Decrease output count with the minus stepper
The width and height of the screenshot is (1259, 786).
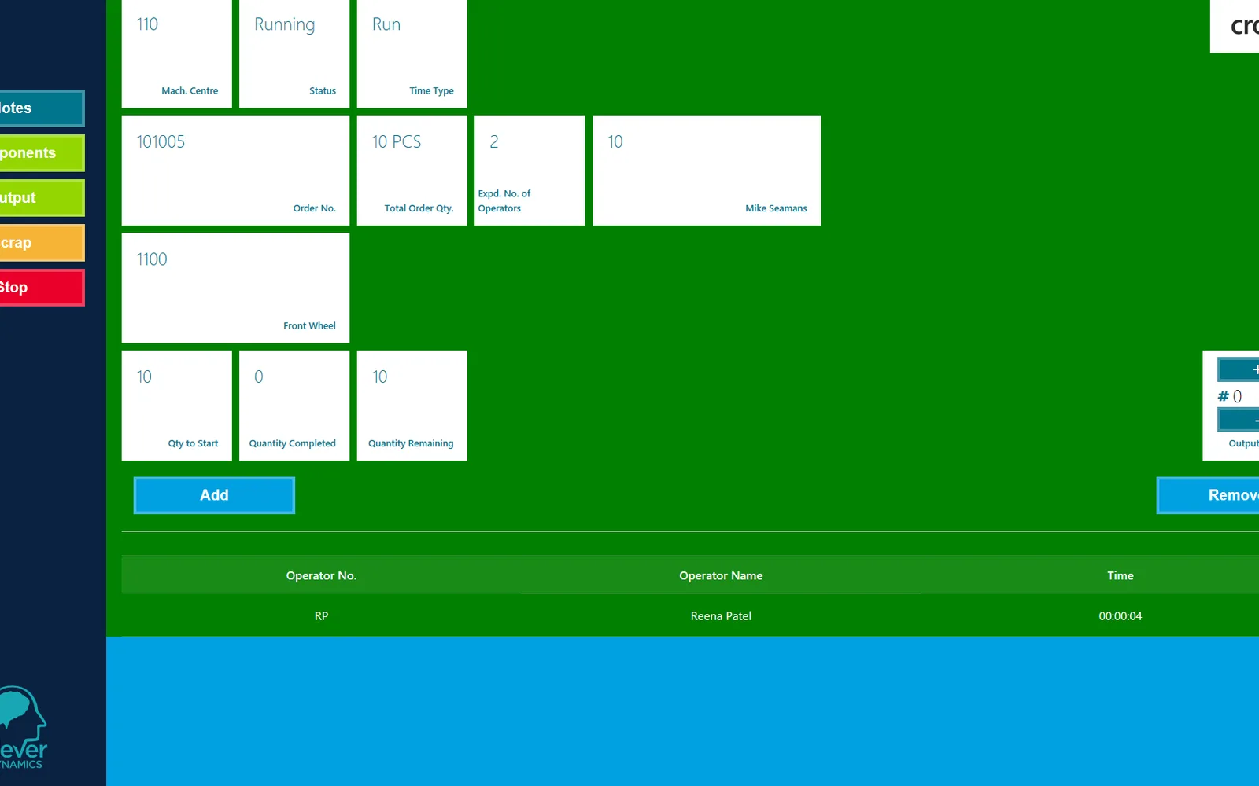pyautogui.click(x=1239, y=420)
